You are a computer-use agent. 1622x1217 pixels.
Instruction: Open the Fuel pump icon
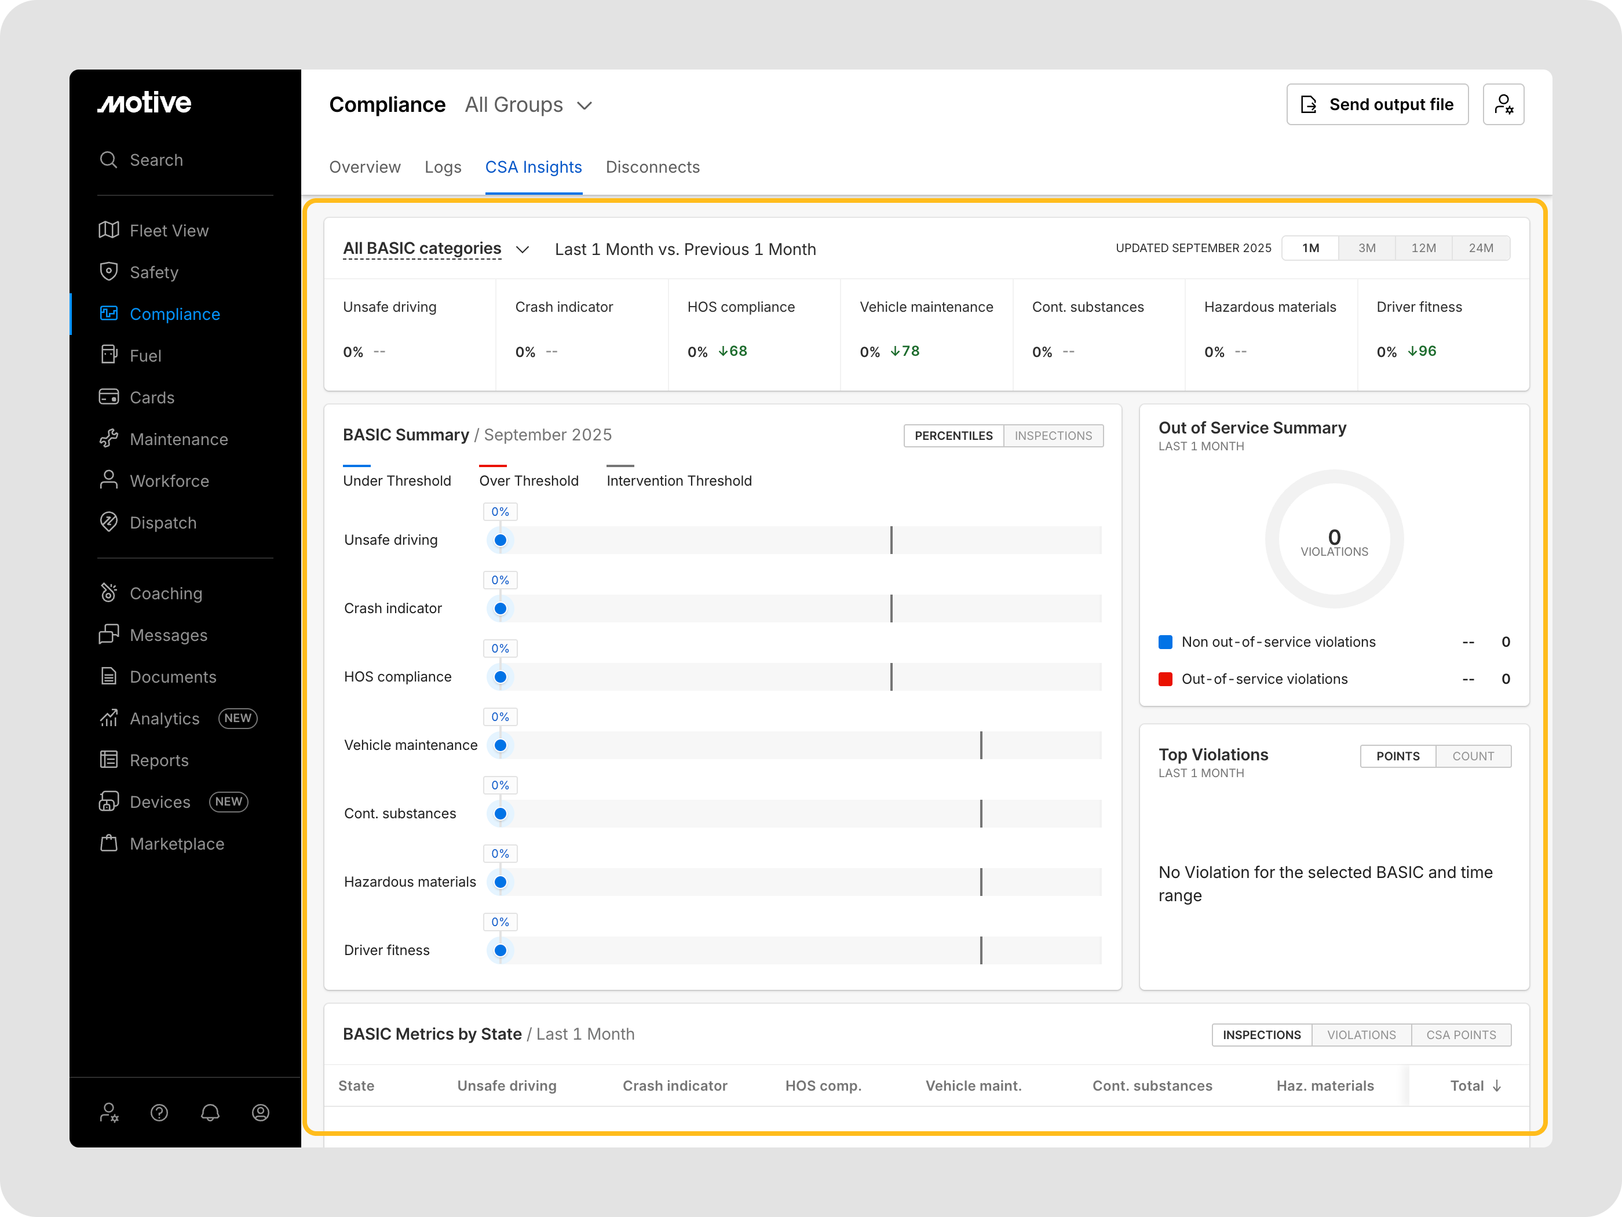[x=108, y=355]
